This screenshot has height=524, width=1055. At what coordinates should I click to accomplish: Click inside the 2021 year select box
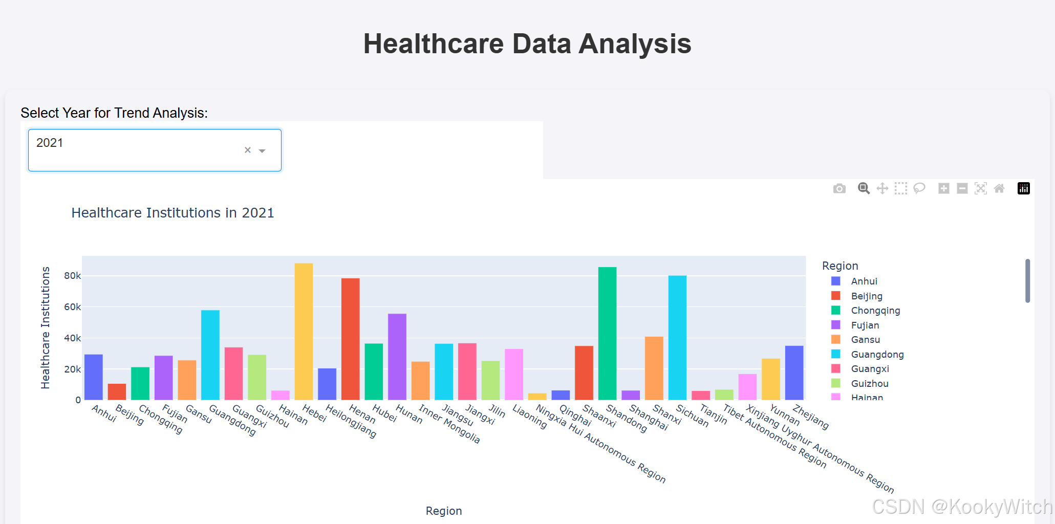(x=128, y=143)
